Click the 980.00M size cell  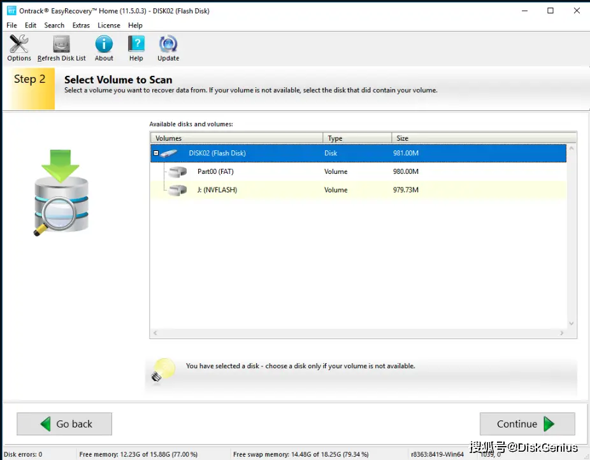(406, 171)
